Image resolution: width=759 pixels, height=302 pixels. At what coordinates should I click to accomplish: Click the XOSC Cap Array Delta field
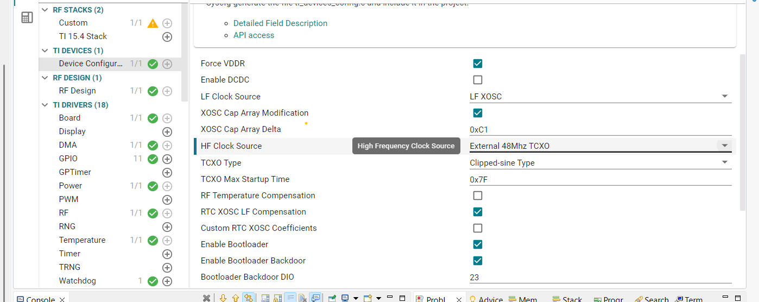point(600,129)
